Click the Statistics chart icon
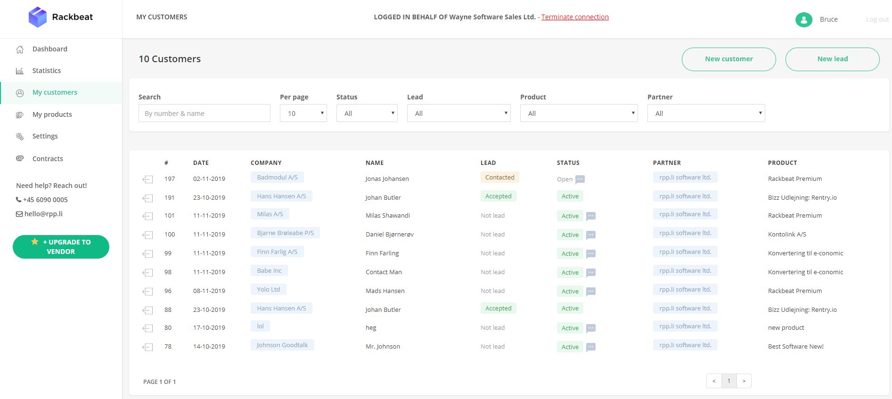This screenshot has width=892, height=399. (20, 71)
